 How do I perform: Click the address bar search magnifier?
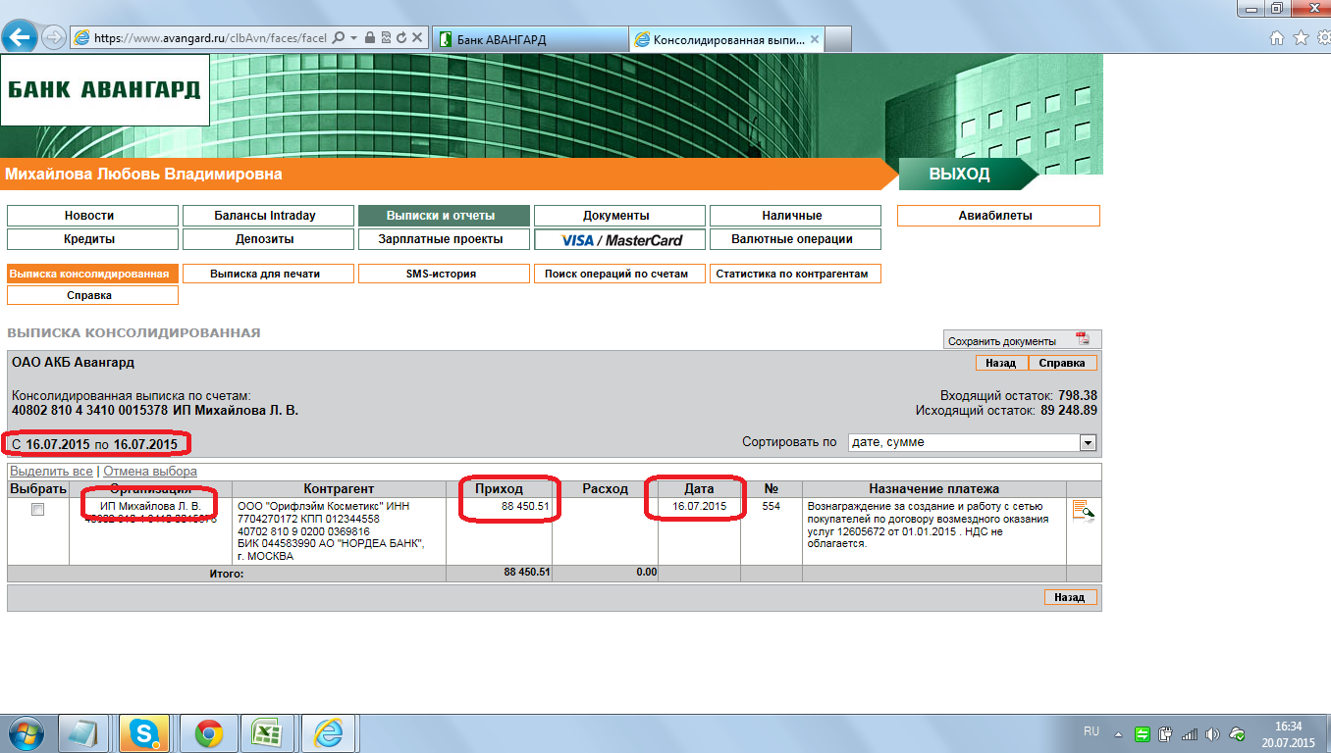339,38
